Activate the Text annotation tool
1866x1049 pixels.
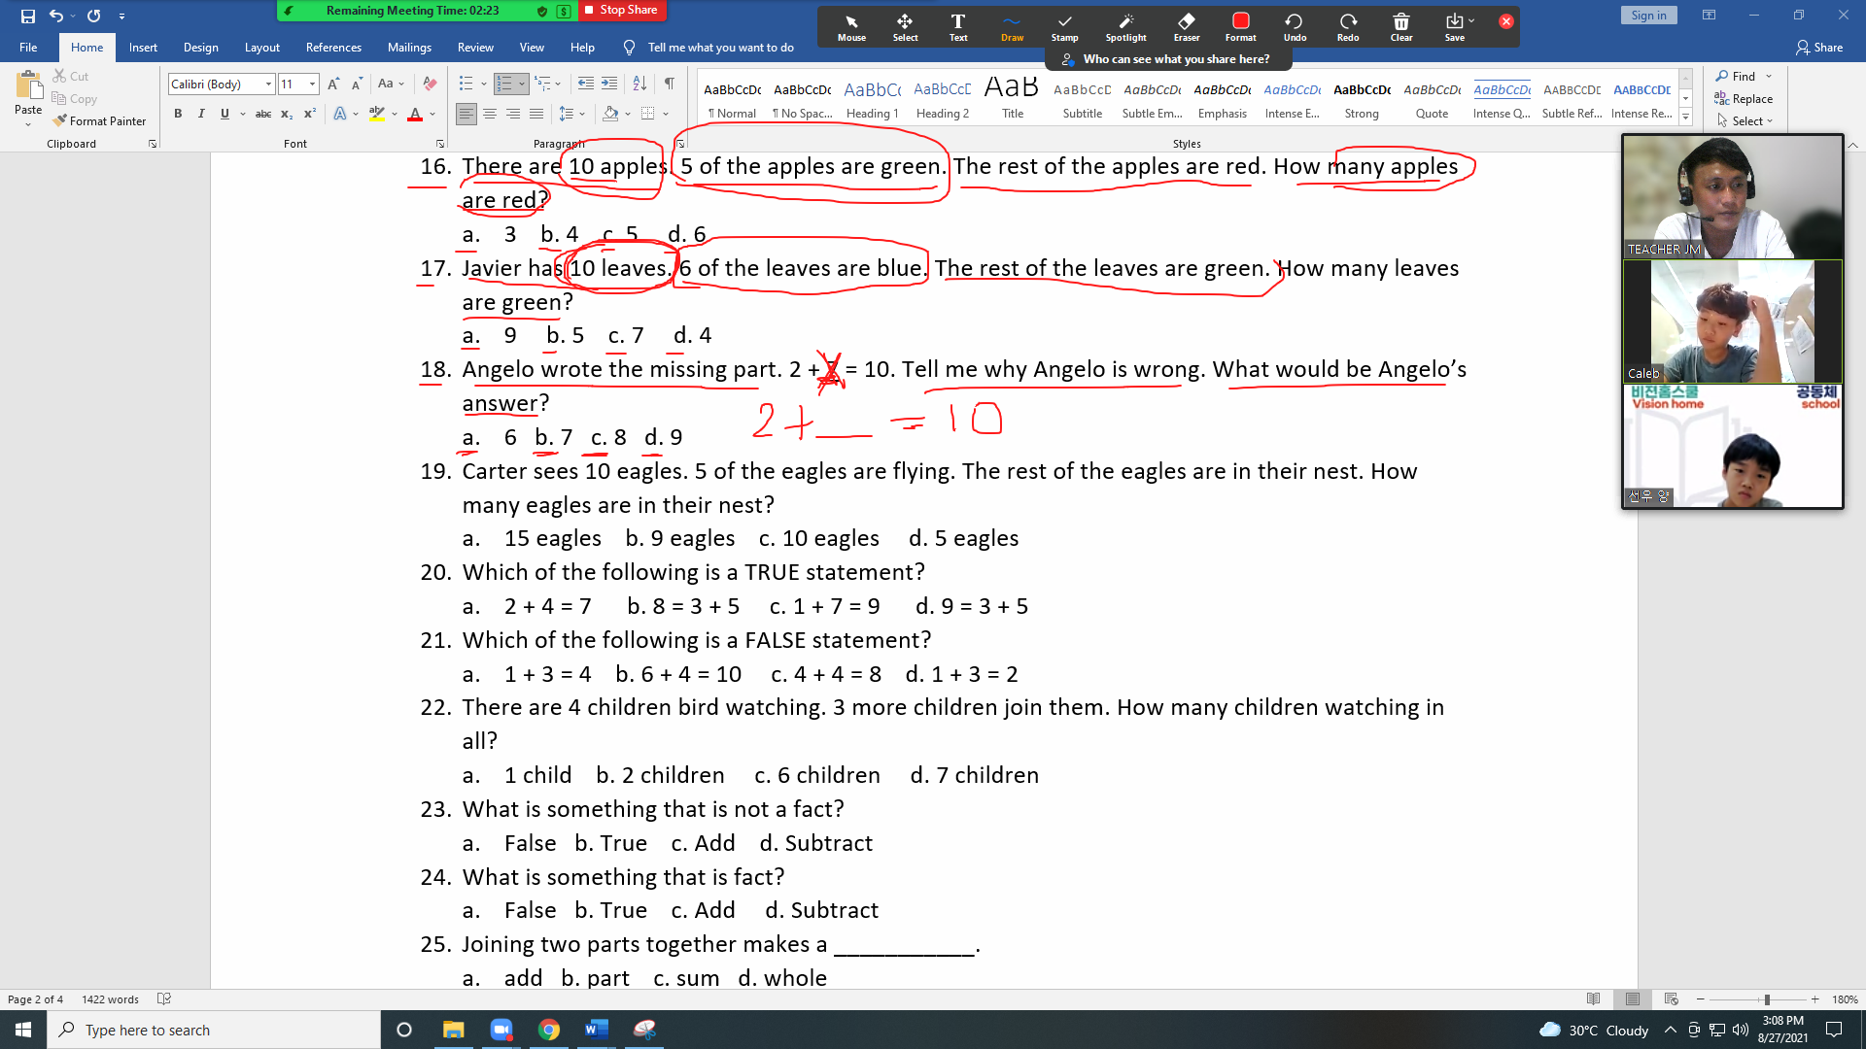(958, 27)
